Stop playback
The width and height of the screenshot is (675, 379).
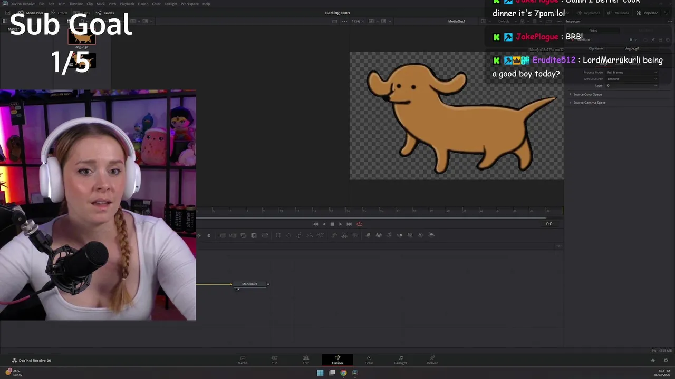tap(332, 224)
